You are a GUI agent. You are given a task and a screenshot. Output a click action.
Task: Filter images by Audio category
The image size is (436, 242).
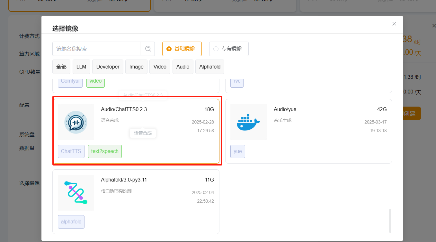(183, 67)
